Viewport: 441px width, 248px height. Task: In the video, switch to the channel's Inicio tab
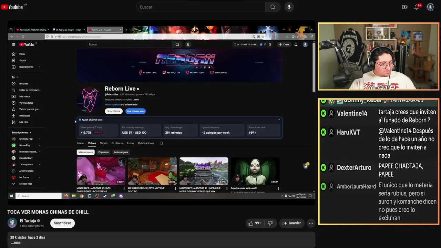80,143
